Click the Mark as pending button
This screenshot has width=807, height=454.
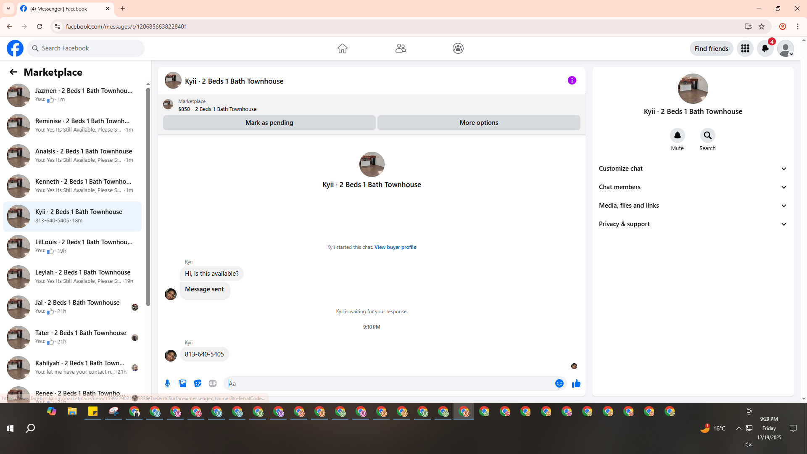(x=269, y=123)
